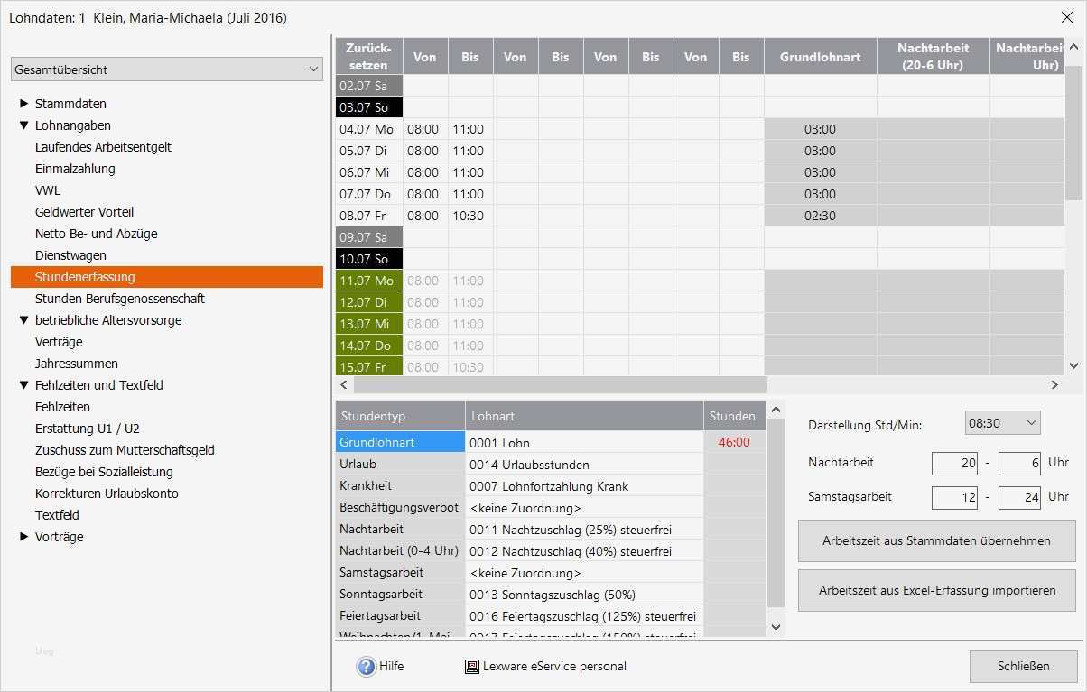The height and width of the screenshot is (692, 1087).
Task: Edit the Nachtarbeit start hour field
Action: (x=956, y=463)
